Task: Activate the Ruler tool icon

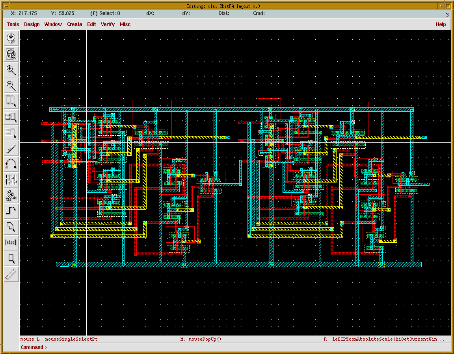Action: click(11, 274)
